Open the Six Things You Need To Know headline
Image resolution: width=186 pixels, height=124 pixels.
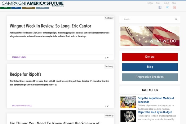pos(55,123)
